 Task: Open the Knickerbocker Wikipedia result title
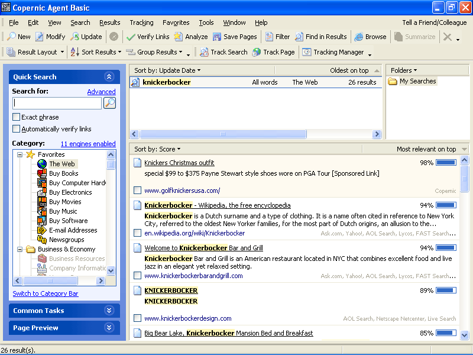218,205
